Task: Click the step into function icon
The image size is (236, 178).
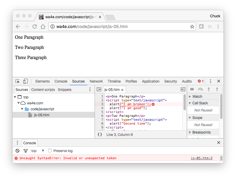Action: pos(209,89)
